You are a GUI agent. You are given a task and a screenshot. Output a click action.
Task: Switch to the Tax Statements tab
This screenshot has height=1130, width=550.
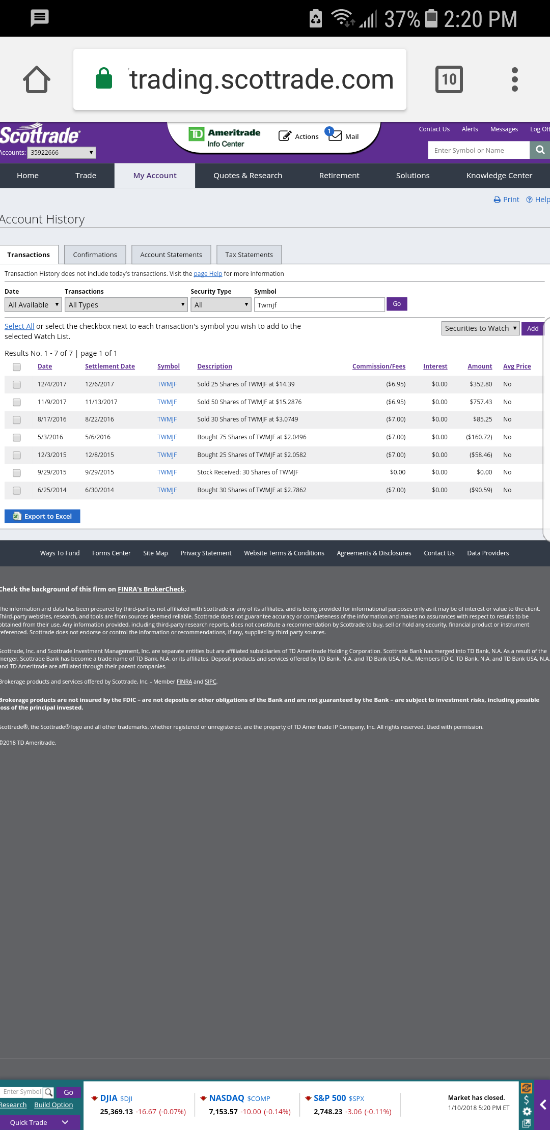tap(249, 255)
